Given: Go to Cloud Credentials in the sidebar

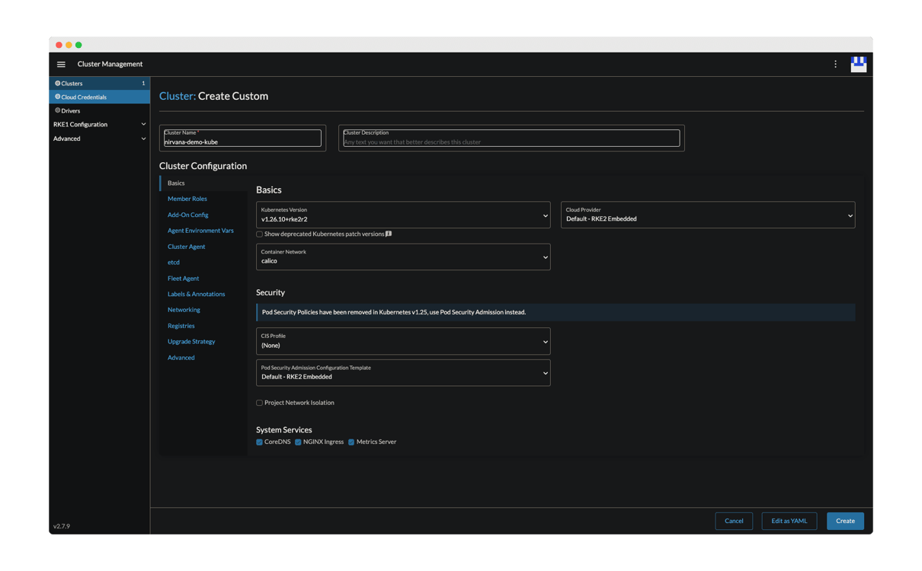Looking at the screenshot, I should 99,97.
